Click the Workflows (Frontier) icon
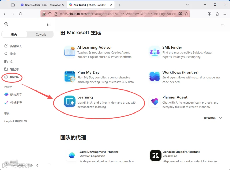Viewport: 230px width, 170px height. (155, 76)
